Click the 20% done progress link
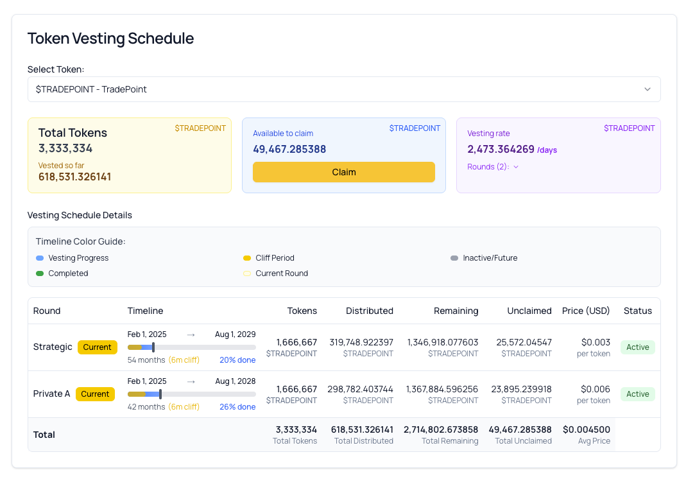This screenshot has height=477, width=686. pos(237,360)
